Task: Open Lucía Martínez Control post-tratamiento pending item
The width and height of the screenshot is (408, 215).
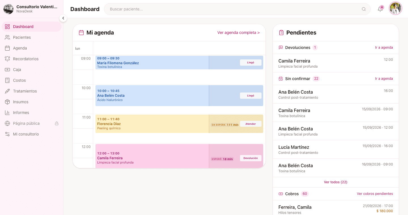Action: (x=336, y=150)
